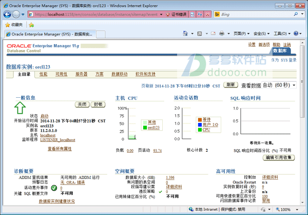Click the RSS feeds icon
Viewport: 308px width, 215px height.
[x=200, y=33]
